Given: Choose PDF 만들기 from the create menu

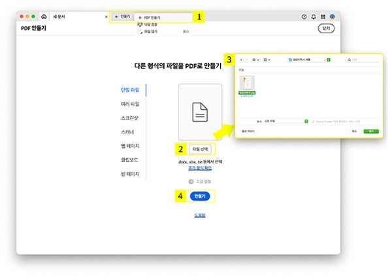Looking at the screenshot, I should coord(163,18).
